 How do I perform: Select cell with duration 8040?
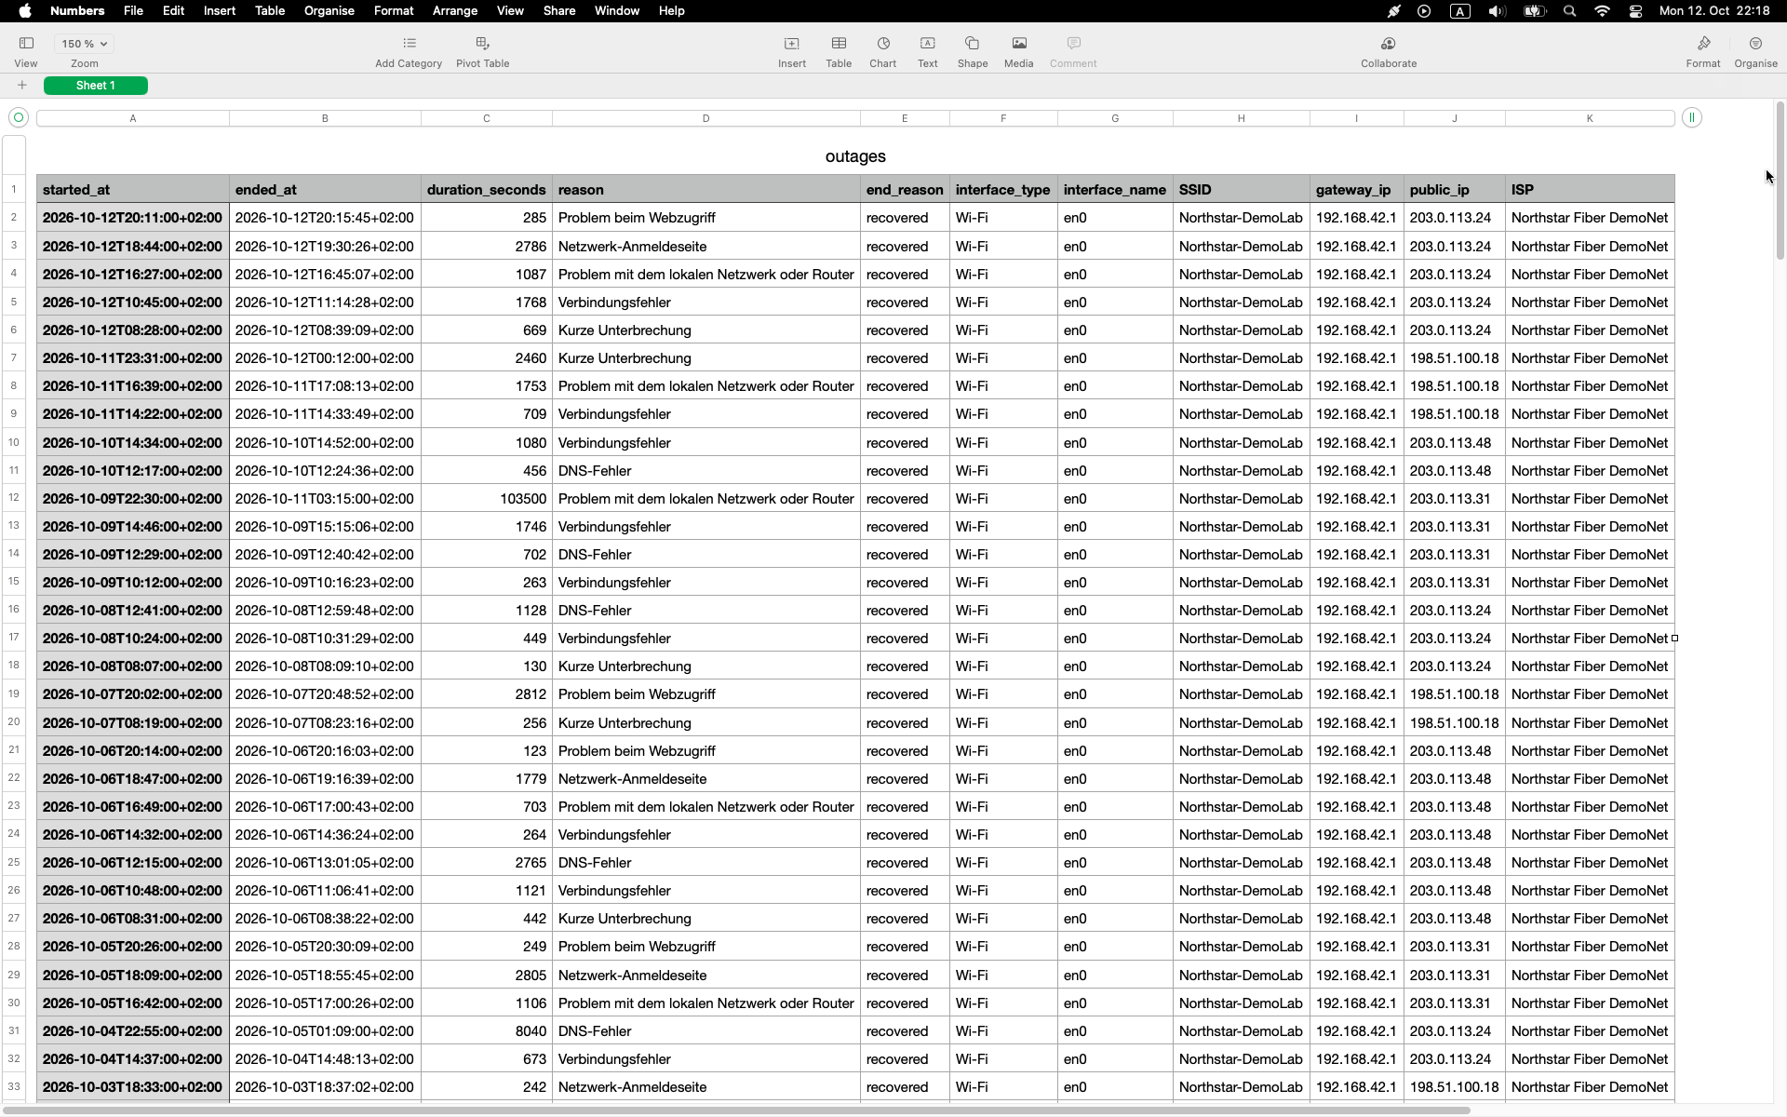487,1031
